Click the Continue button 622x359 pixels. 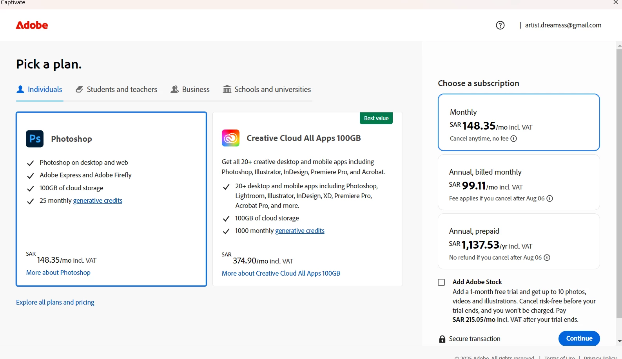click(x=579, y=338)
